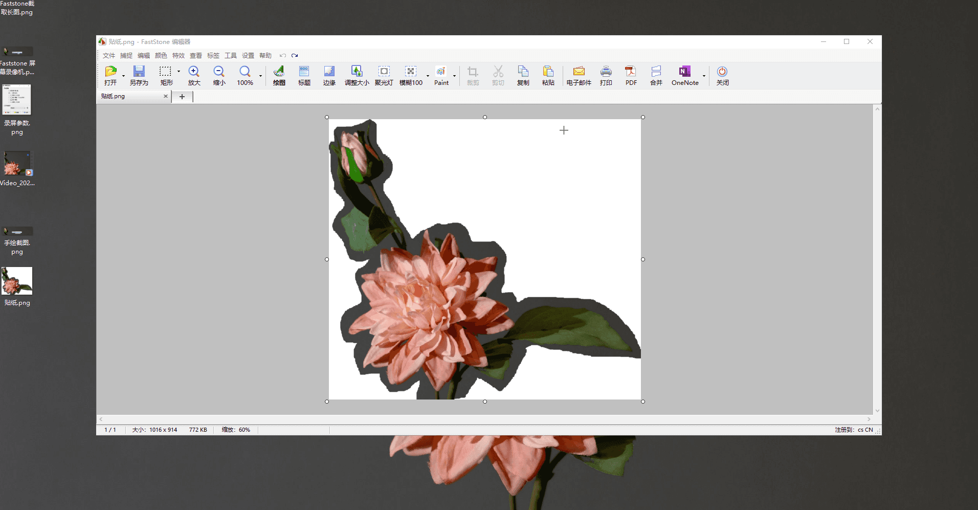
Task: Apply the Edge (边缘) effect tool
Action: tap(329, 75)
